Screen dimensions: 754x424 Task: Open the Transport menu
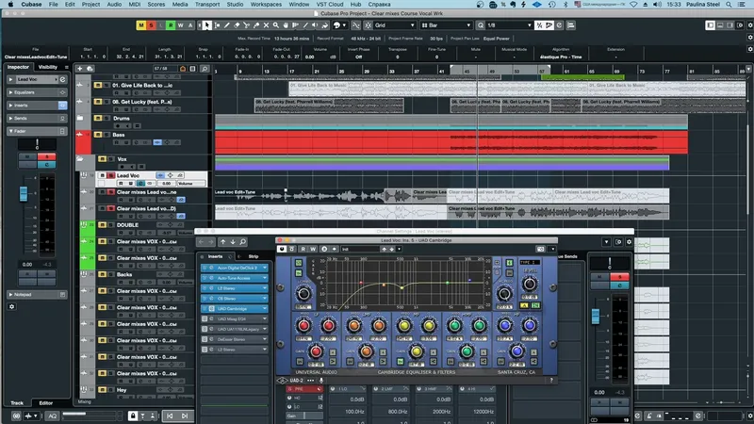click(207, 5)
